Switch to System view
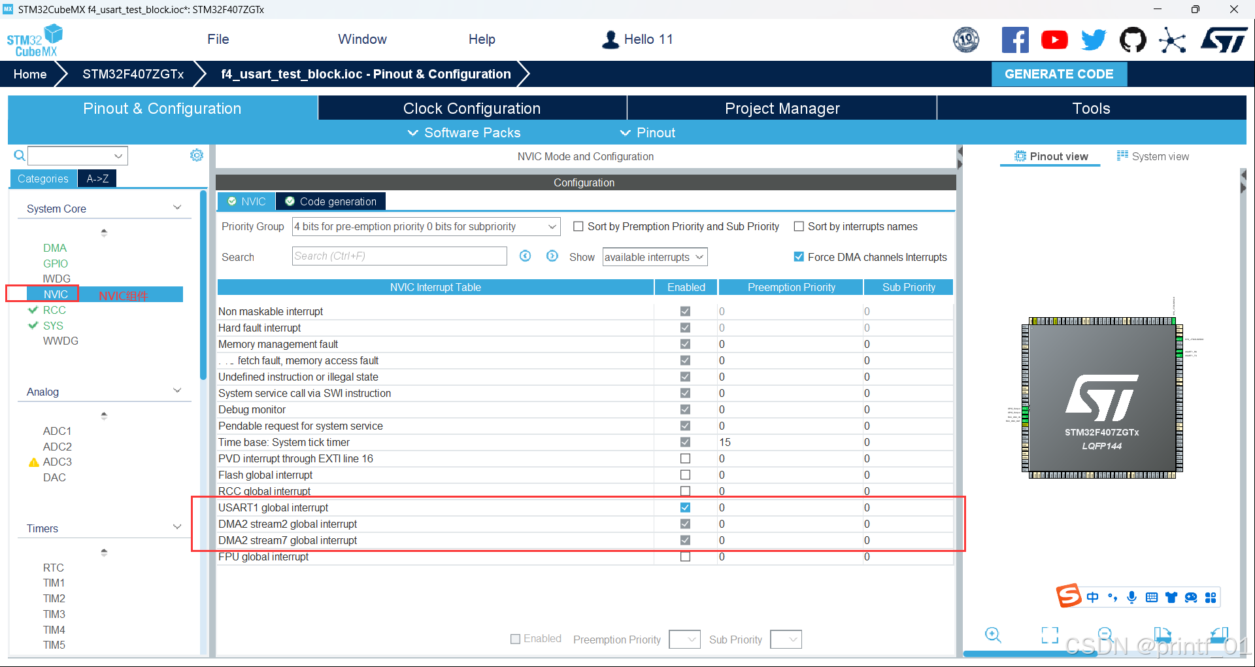This screenshot has width=1255, height=667. pos(1153,156)
